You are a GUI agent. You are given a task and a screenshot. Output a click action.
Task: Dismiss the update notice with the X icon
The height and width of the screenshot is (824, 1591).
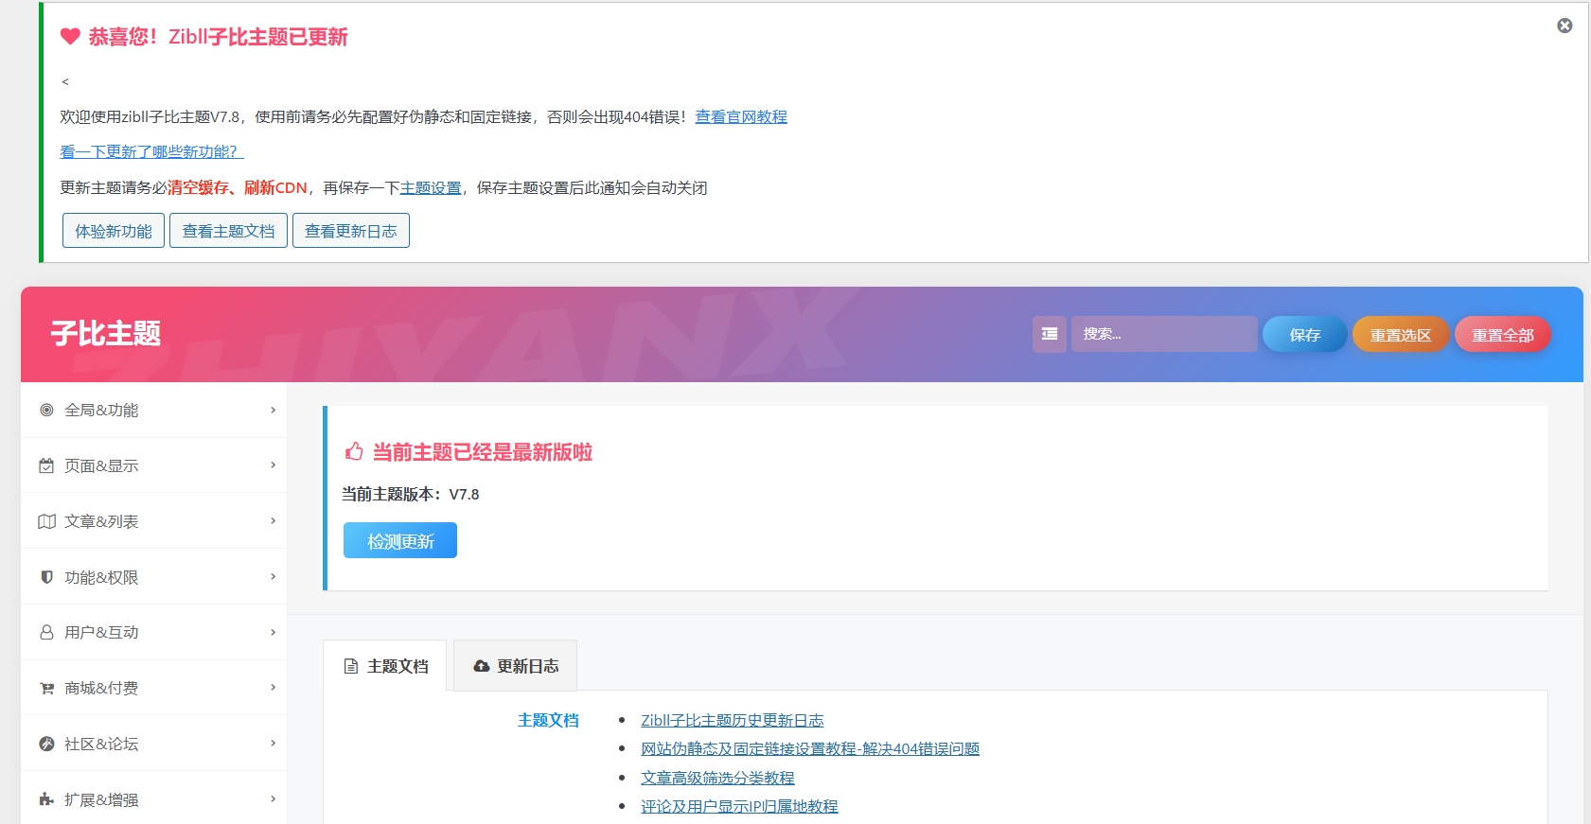[1564, 26]
